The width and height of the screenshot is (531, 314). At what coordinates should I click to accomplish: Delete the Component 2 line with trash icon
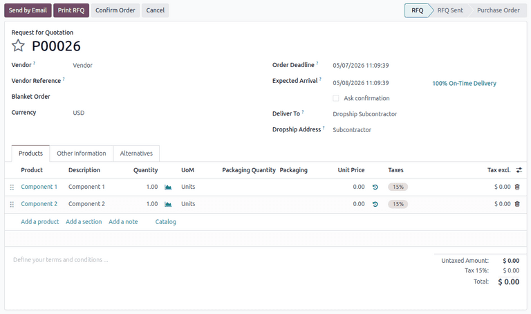point(517,204)
